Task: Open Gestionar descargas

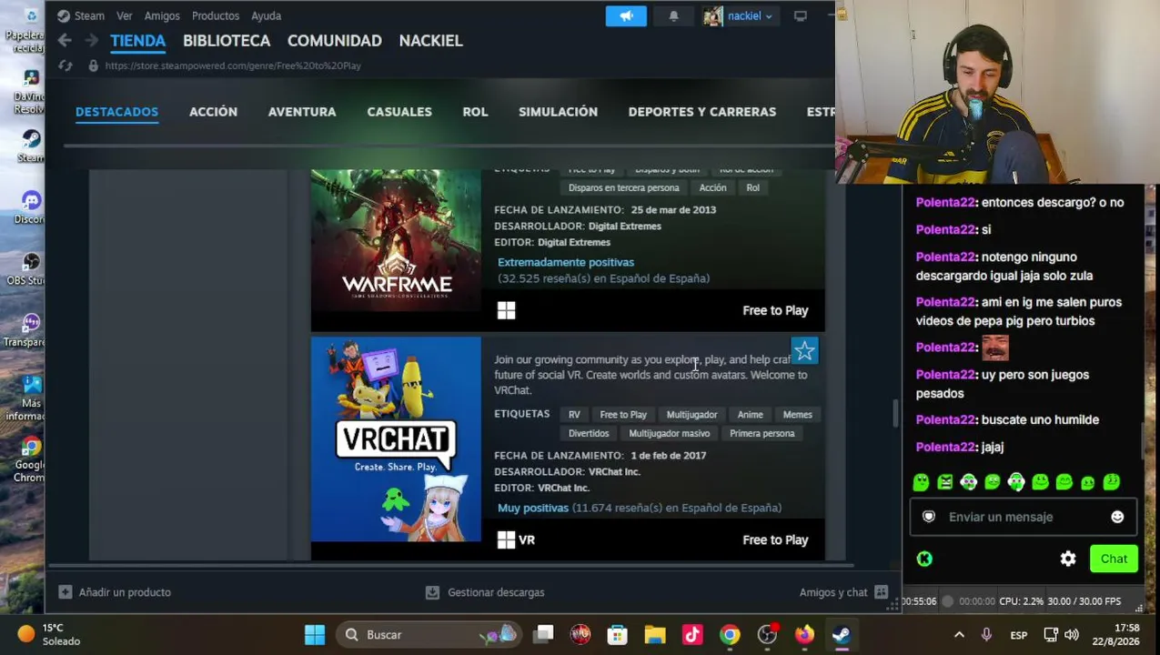Action: [x=496, y=592]
